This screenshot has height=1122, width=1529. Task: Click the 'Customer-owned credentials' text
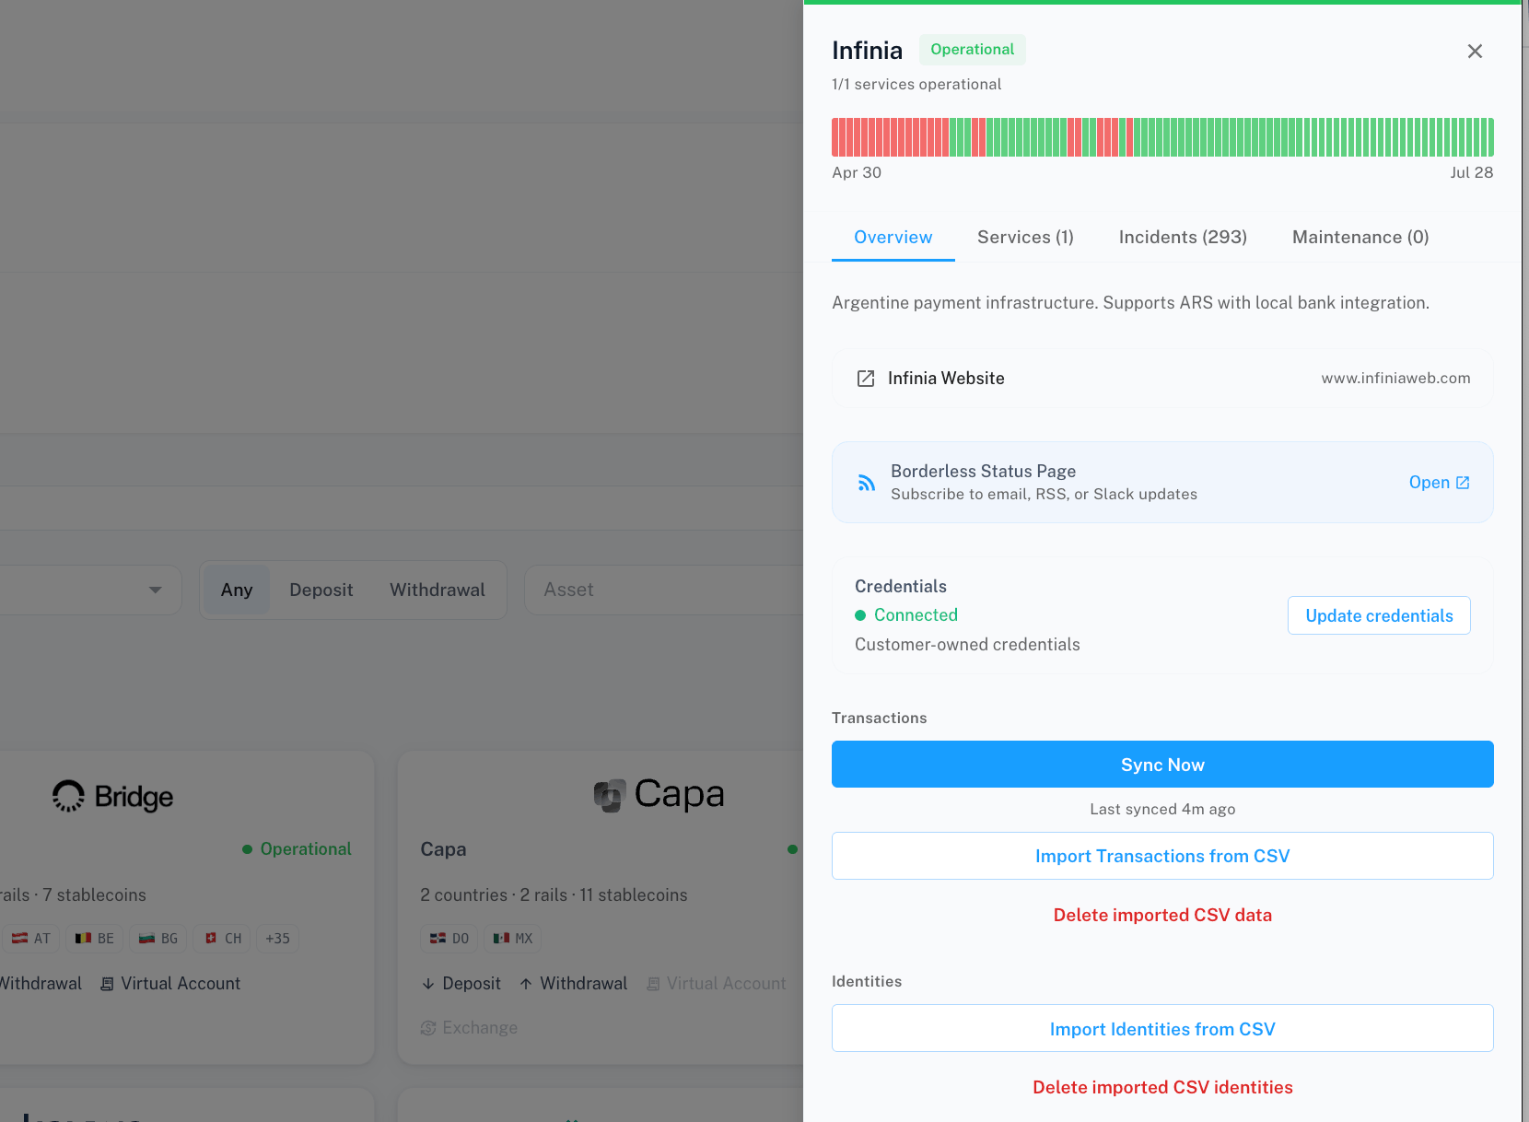click(967, 645)
